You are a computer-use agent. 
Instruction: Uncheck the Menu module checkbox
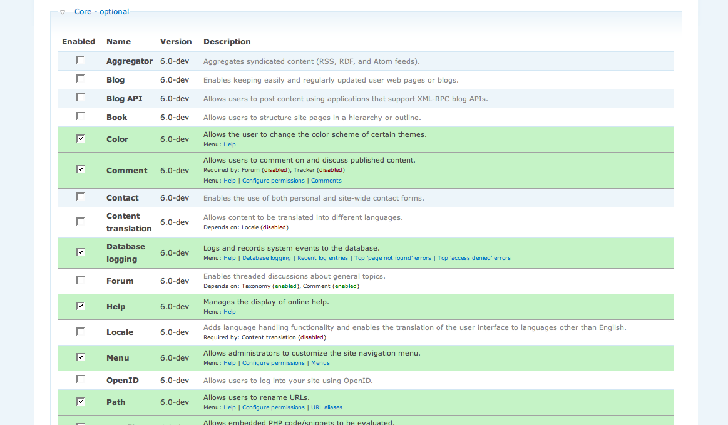click(80, 357)
